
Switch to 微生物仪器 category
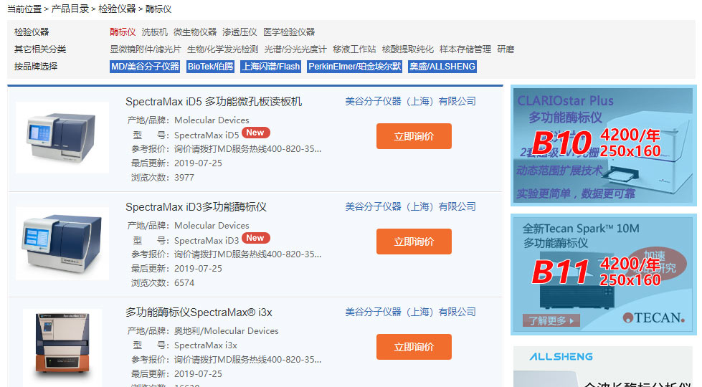click(194, 32)
